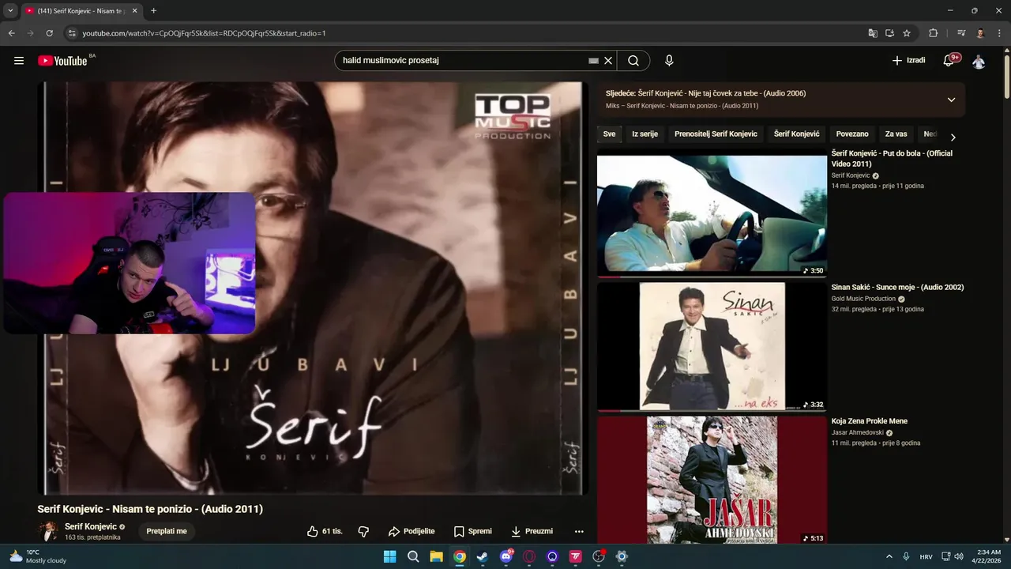Viewport: 1011px width, 569px height.
Task: Install app icon in address bar
Action: [889, 33]
